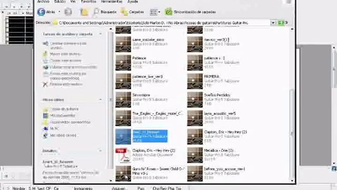Open the Ayuda menu
337x190 pixels.
click(x=133, y=2)
